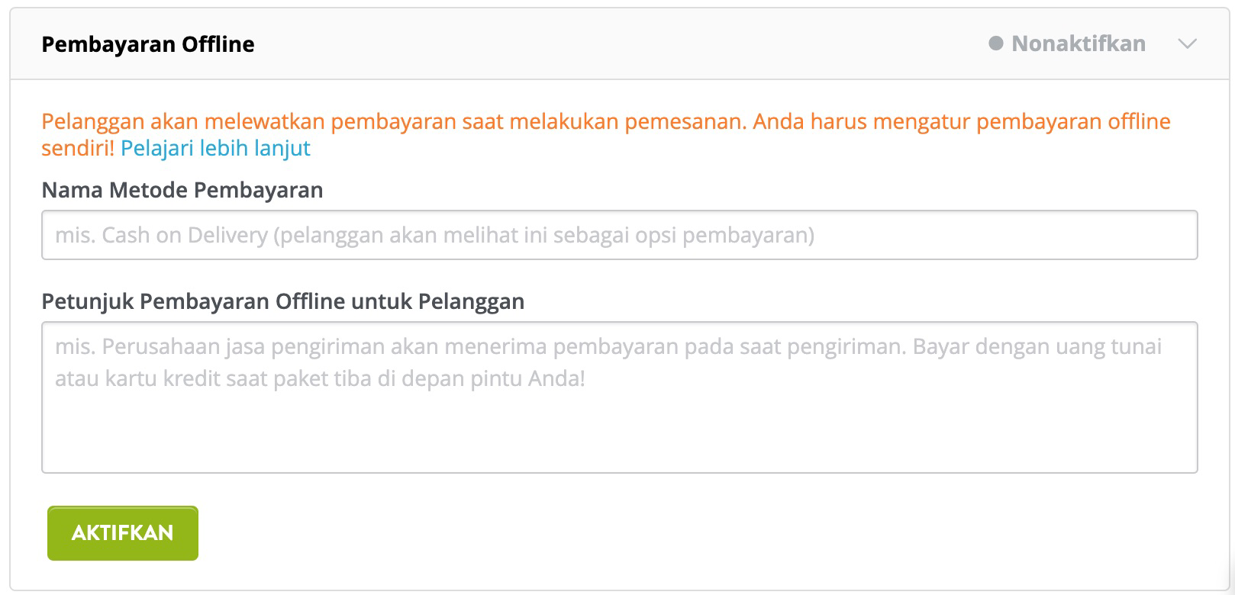
Task: Focus the Nama Metode Pembayaran input field
Action: (x=618, y=235)
